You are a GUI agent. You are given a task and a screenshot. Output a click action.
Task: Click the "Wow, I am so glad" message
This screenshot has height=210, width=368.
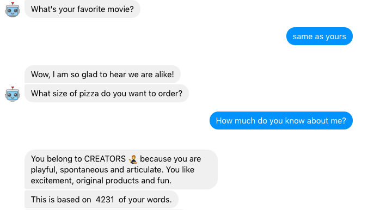click(x=102, y=75)
